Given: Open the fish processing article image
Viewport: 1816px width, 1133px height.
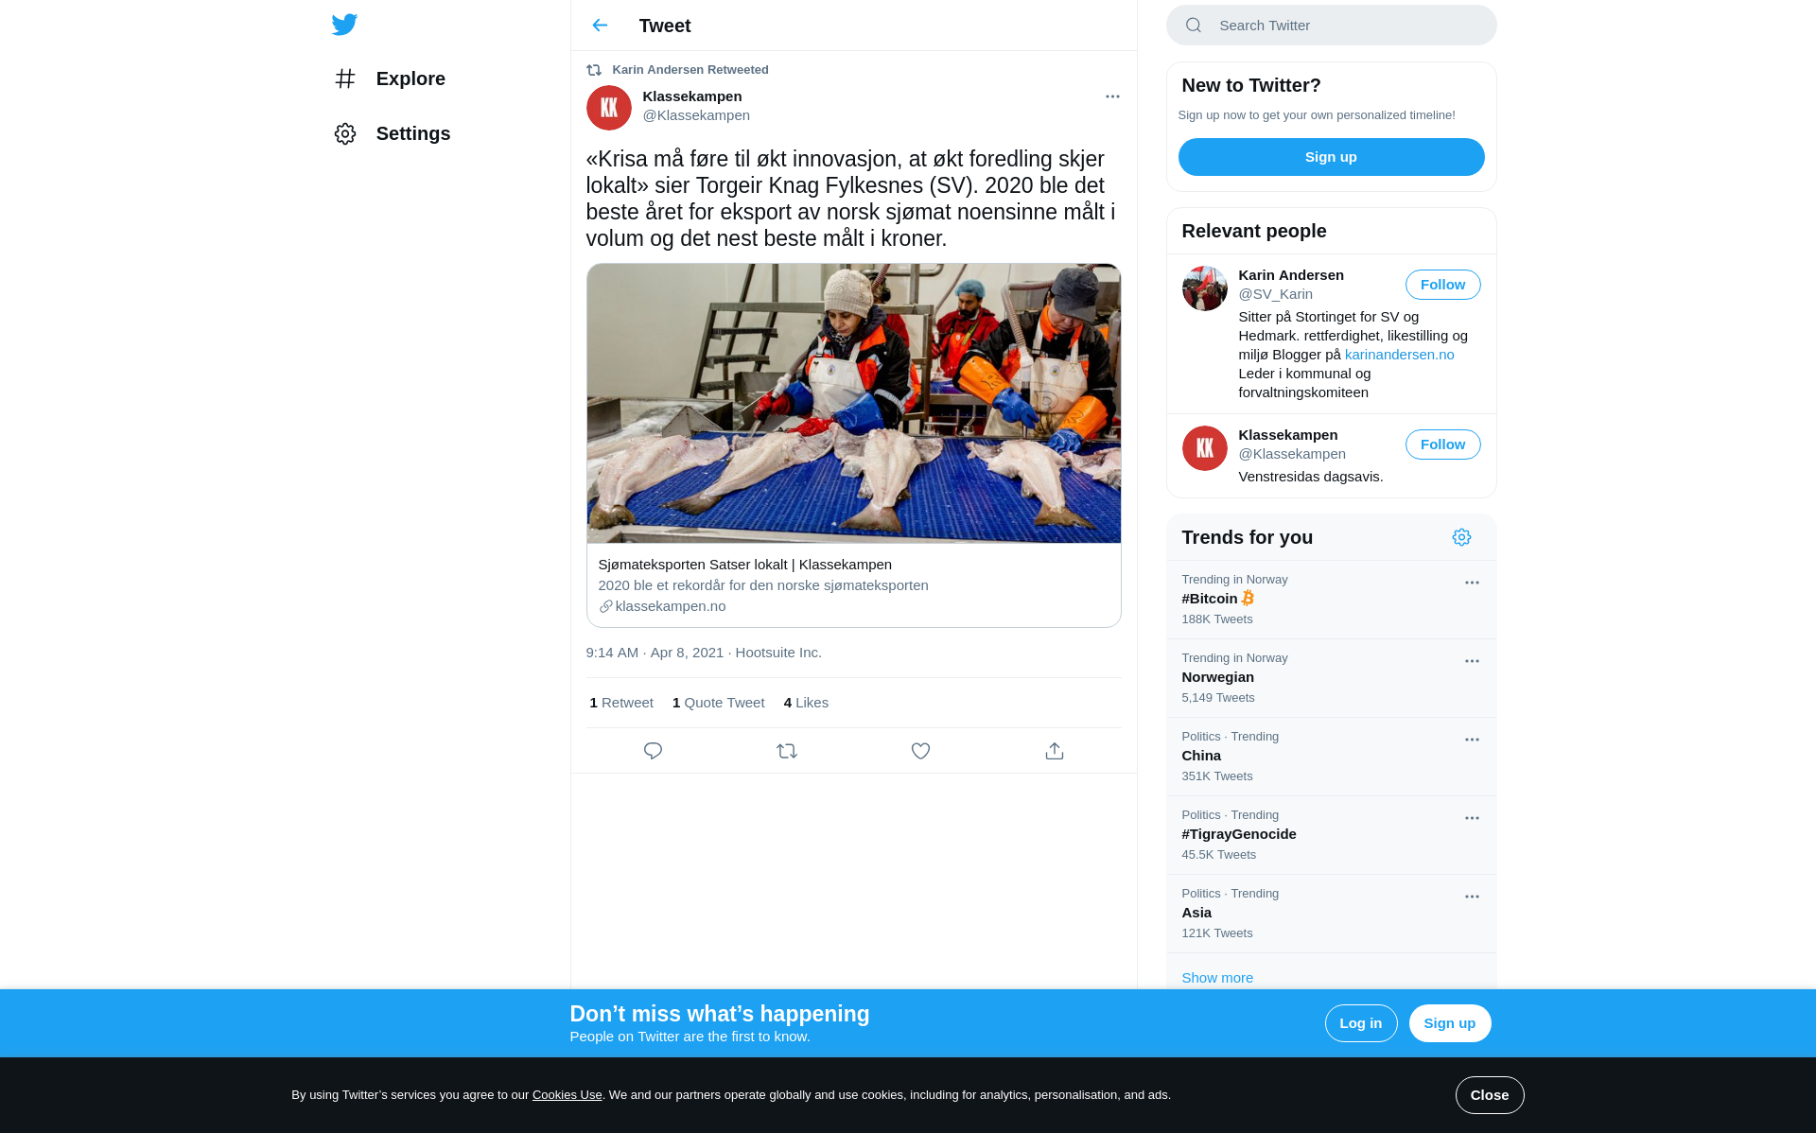Looking at the screenshot, I should [853, 404].
